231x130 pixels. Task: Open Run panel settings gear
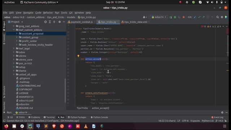click(x=222, y=112)
